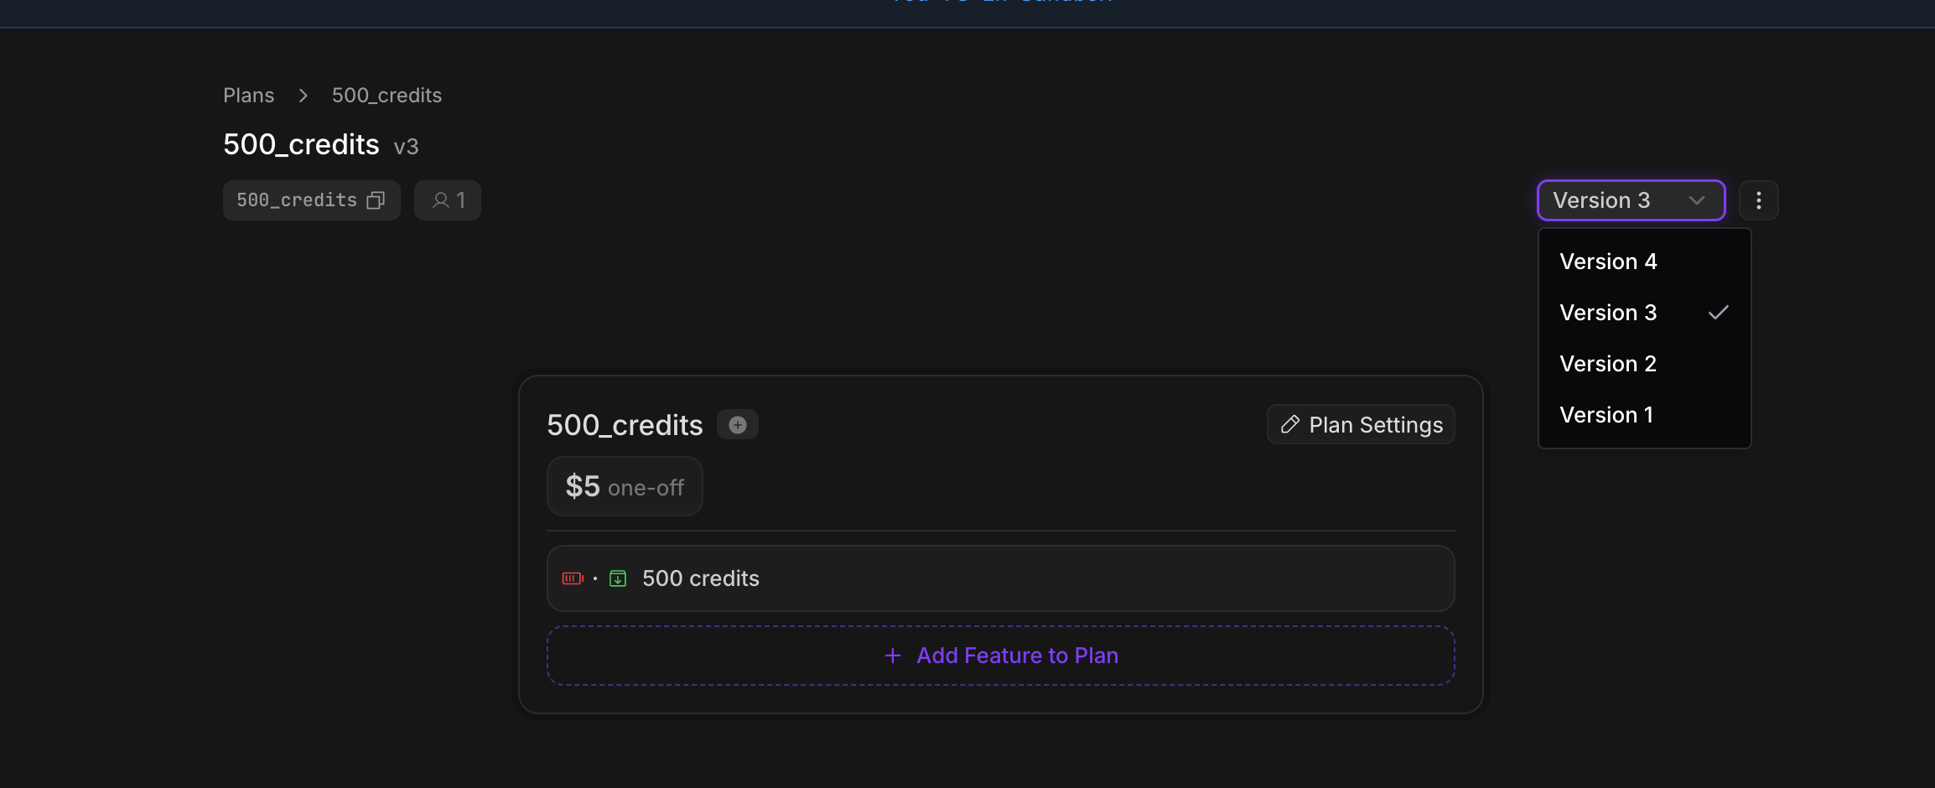1935x788 pixels.
Task: Choose Version 3 in the version menu
Action: coord(1645,313)
